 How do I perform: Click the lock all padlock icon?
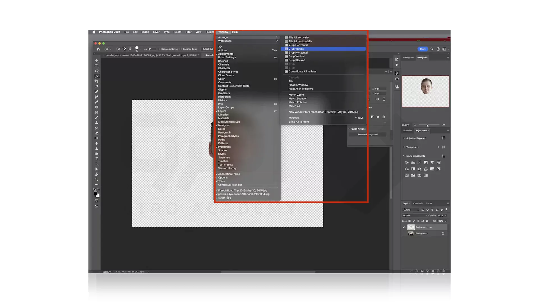[x=427, y=221]
